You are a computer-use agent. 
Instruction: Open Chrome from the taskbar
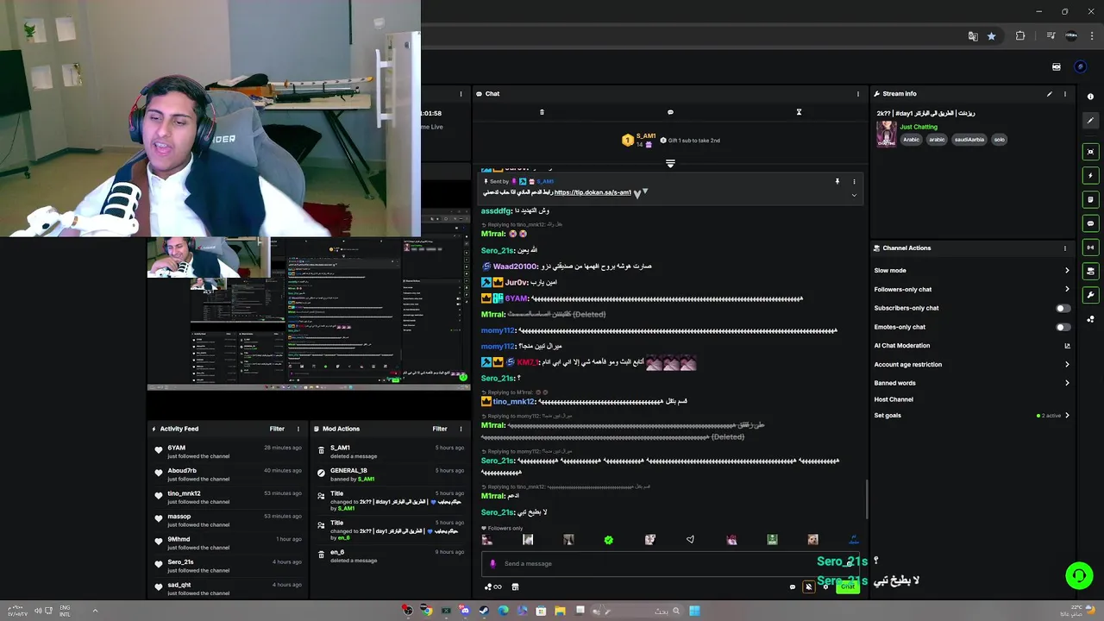427,611
